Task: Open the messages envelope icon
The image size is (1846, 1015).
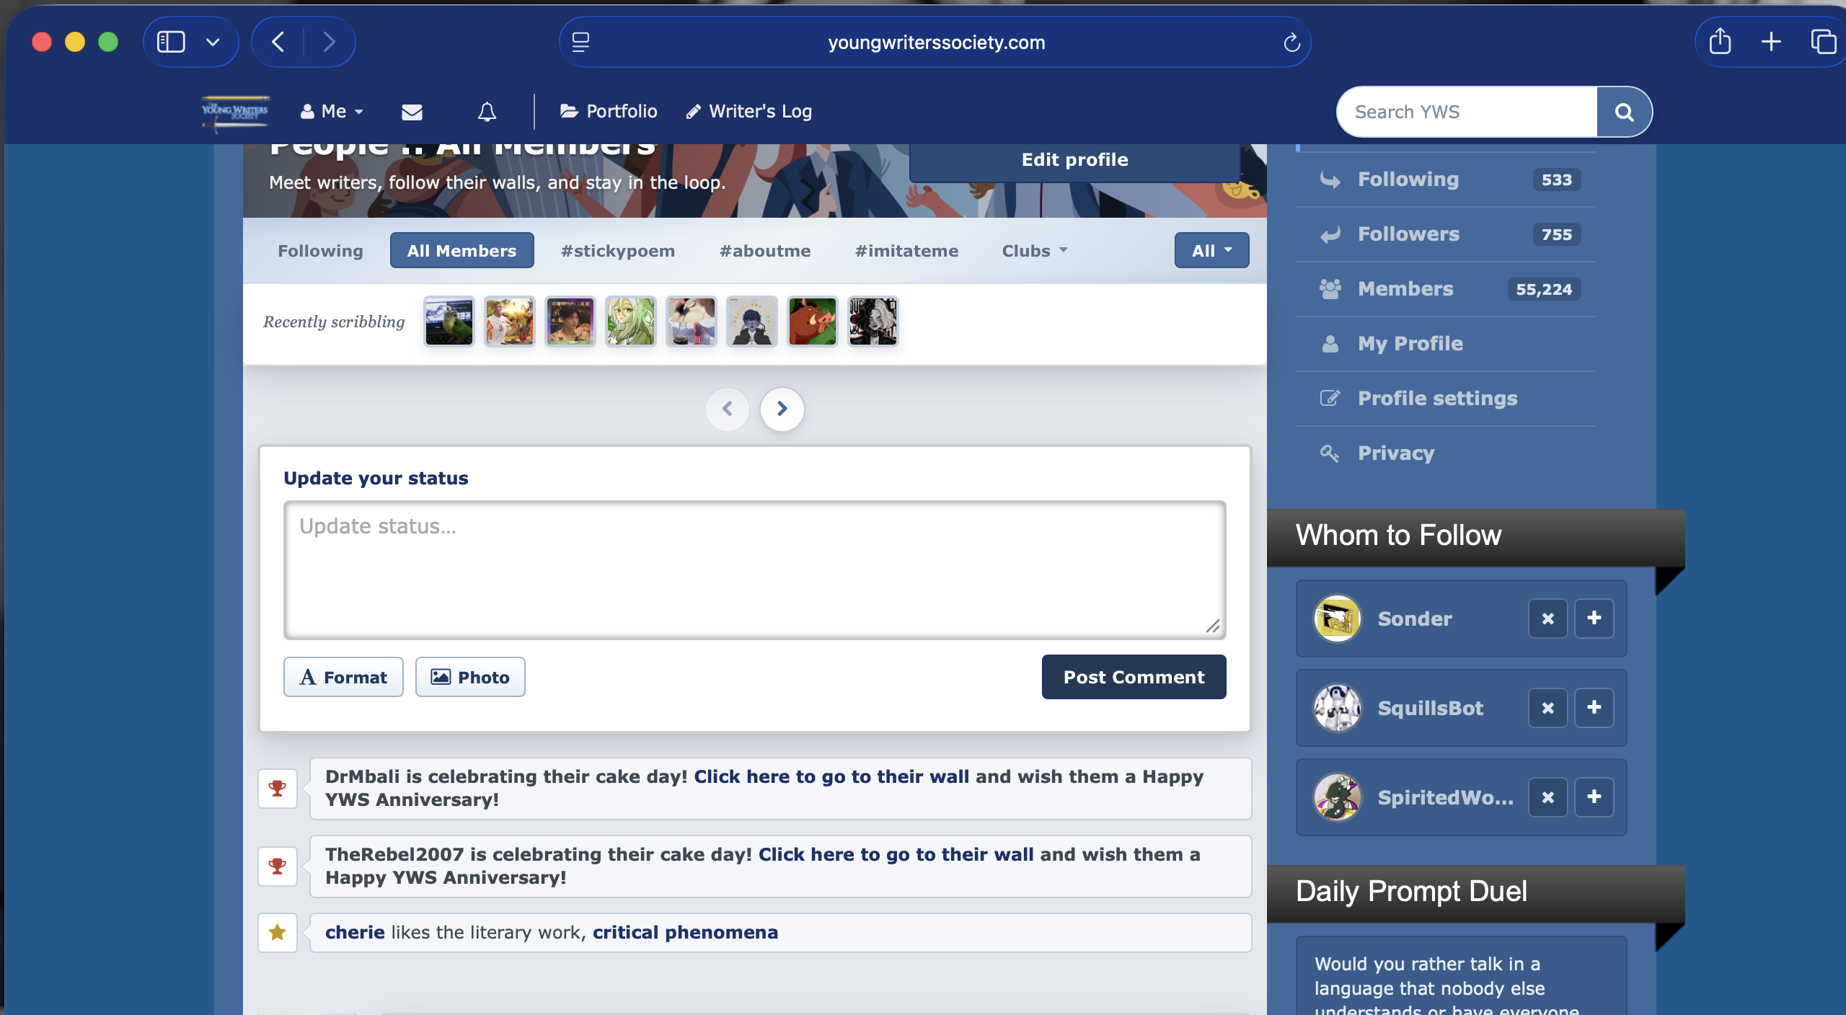Action: [412, 112]
